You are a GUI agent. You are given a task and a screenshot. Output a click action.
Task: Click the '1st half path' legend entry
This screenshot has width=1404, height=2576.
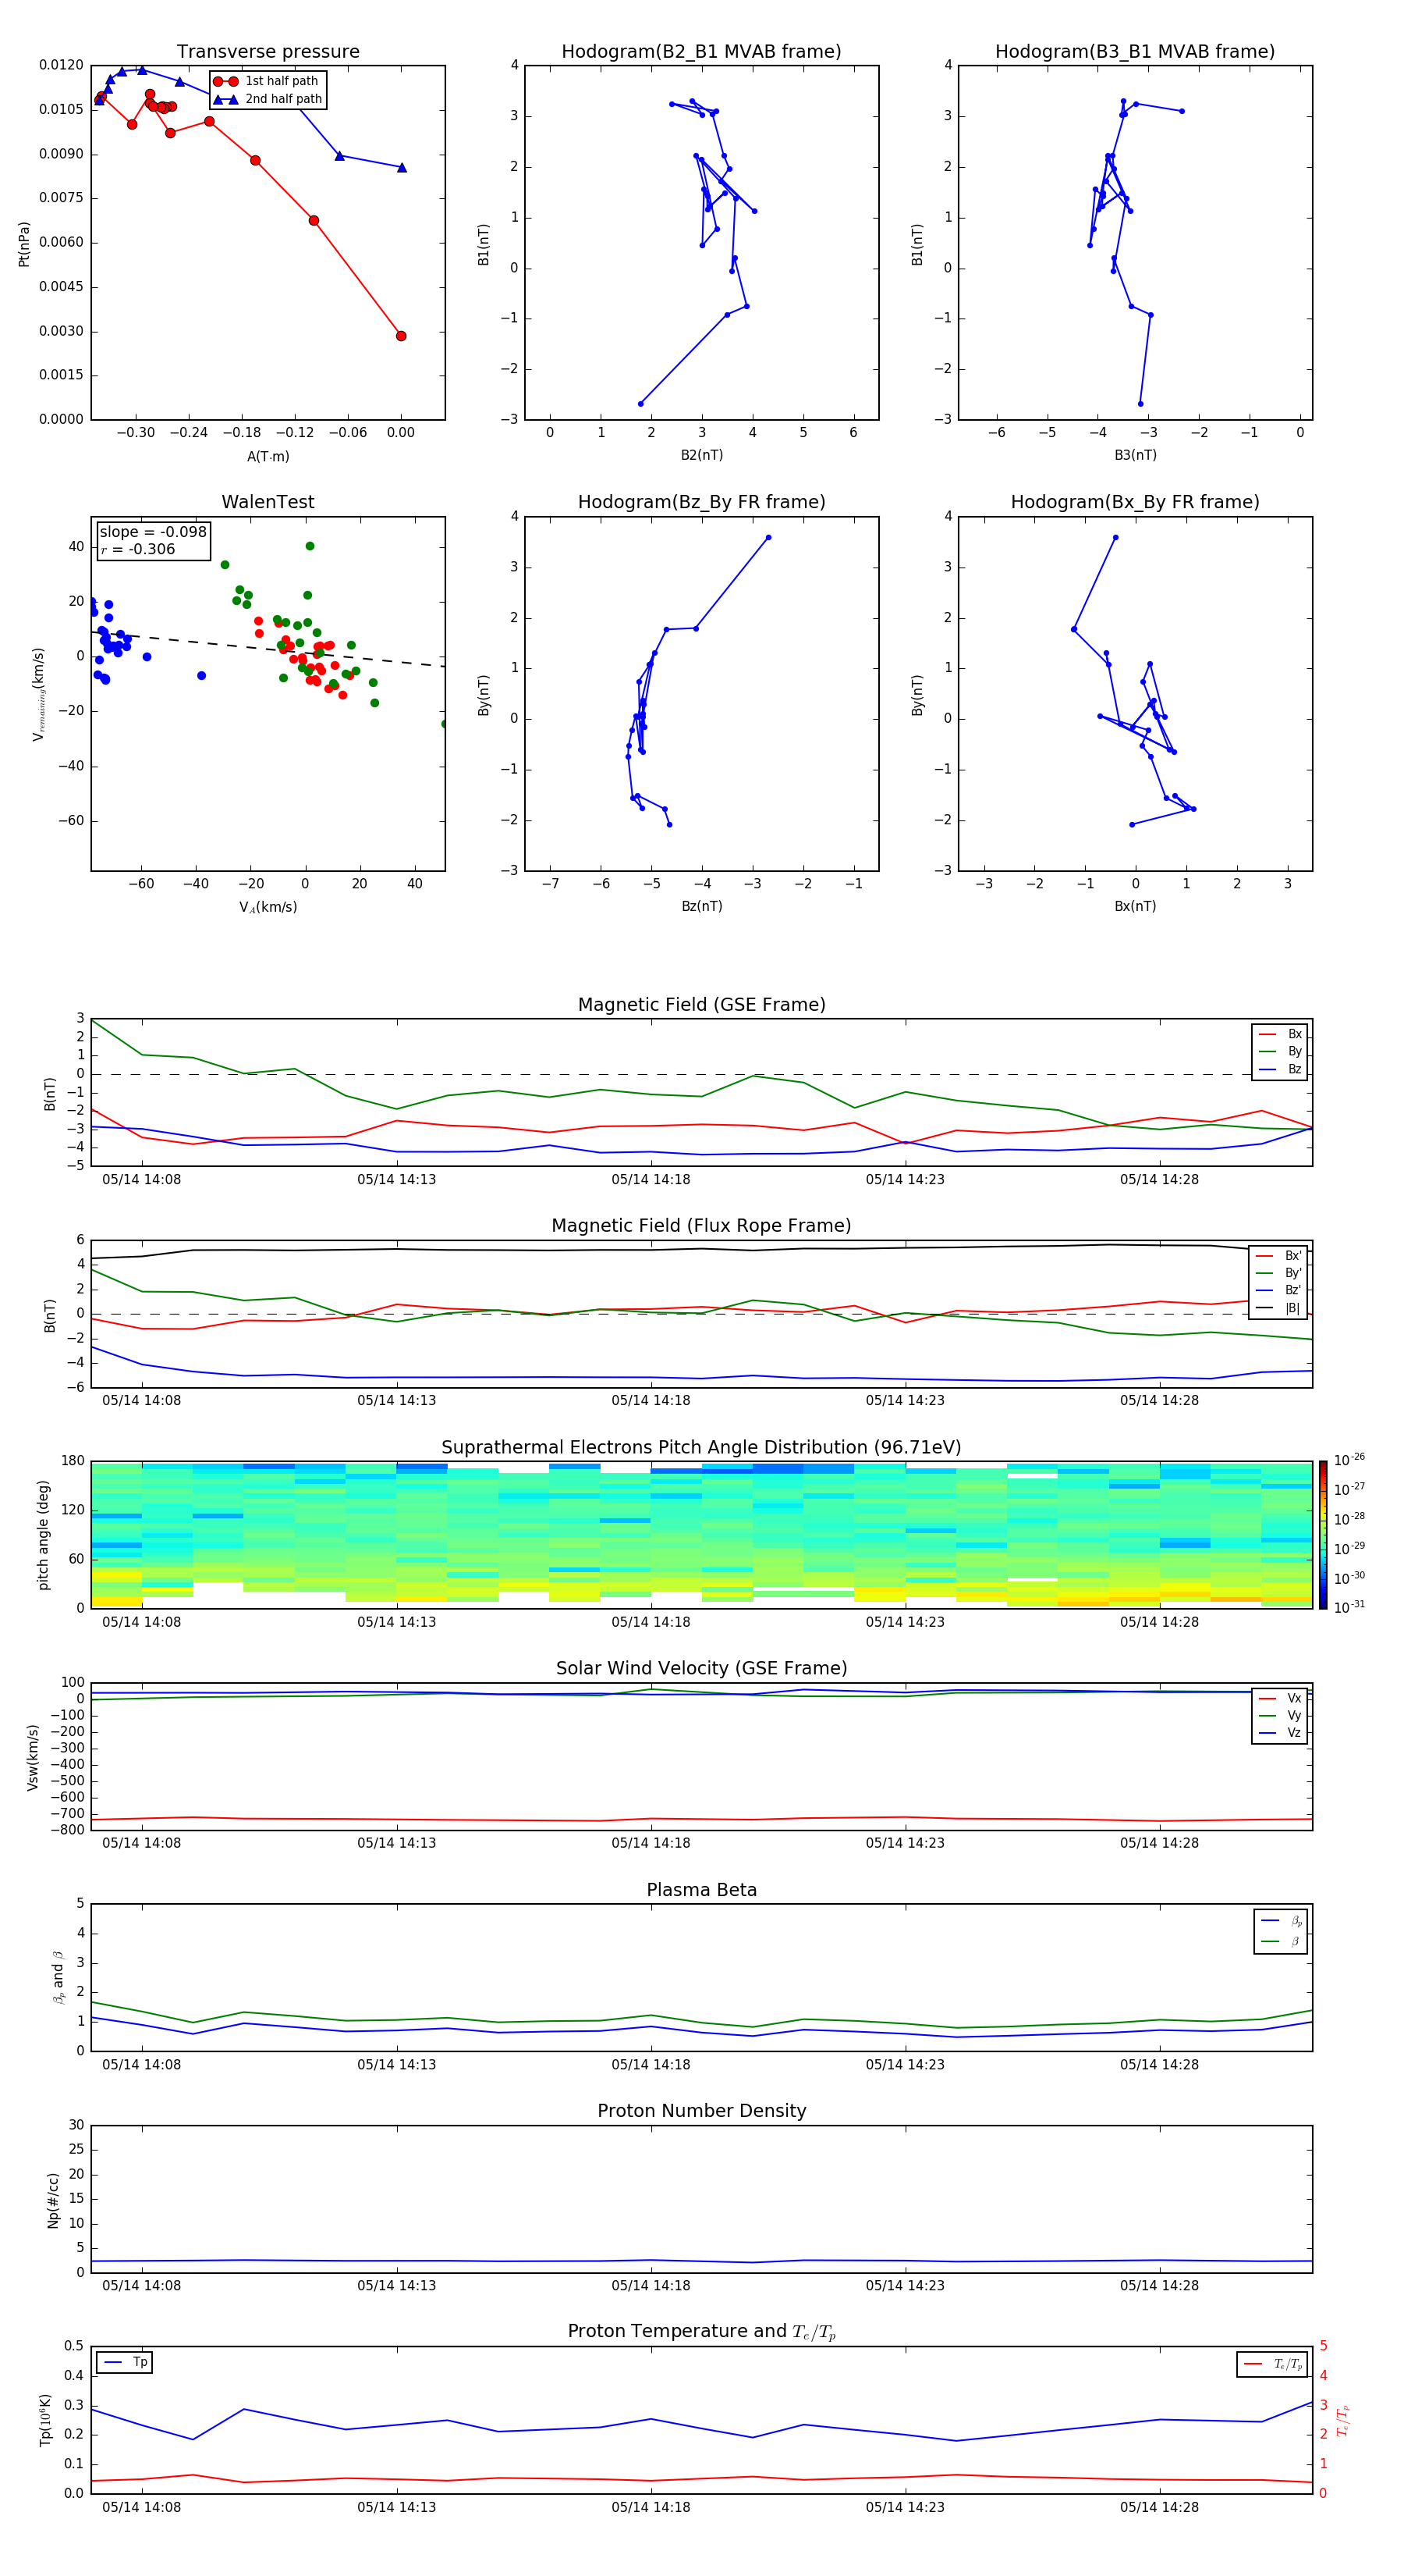[x=267, y=81]
